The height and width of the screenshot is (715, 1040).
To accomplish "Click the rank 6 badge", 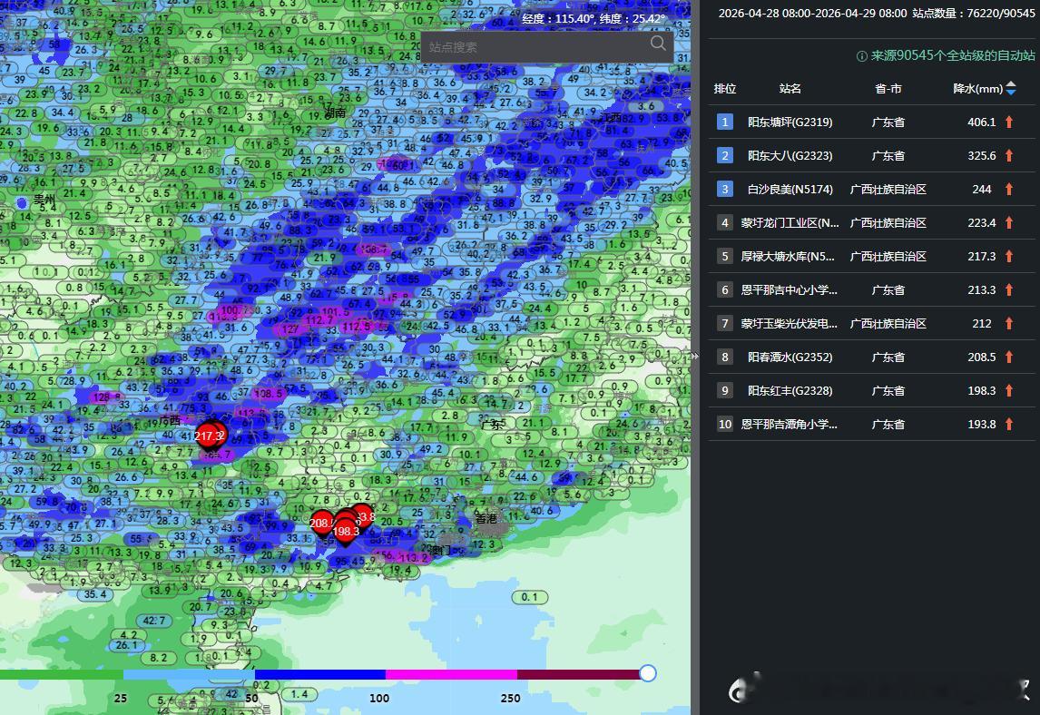I will [725, 289].
